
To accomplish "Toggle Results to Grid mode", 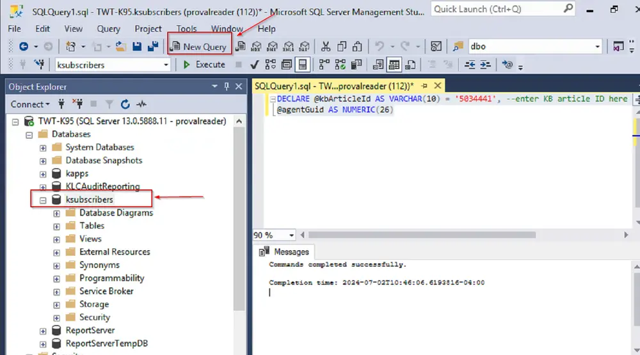I will point(394,65).
